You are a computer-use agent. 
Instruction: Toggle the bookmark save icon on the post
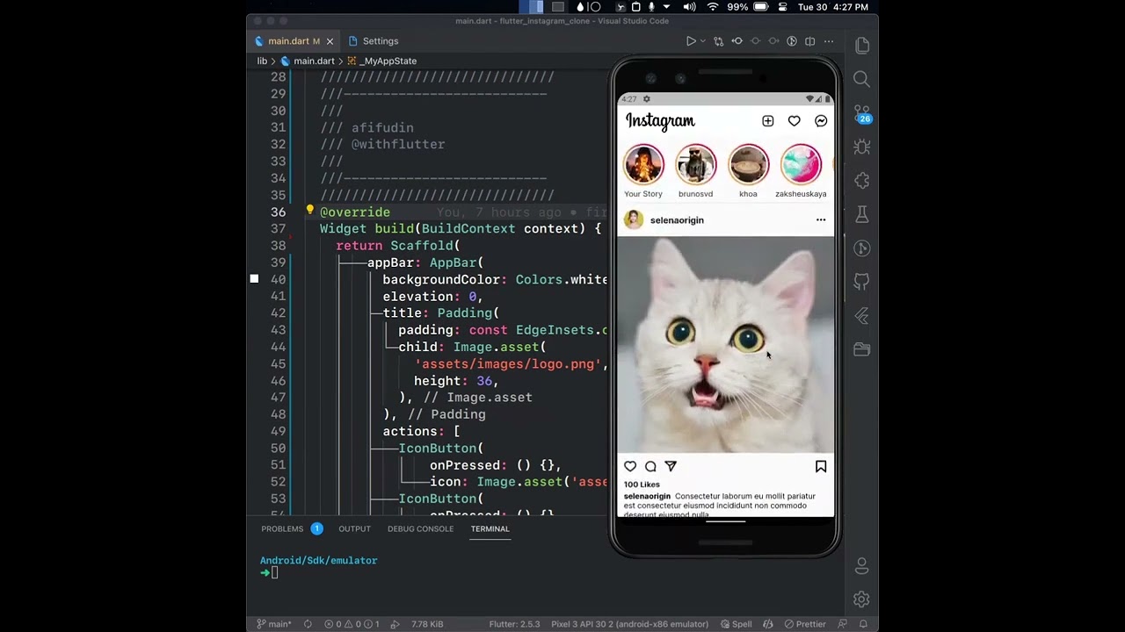point(821,467)
